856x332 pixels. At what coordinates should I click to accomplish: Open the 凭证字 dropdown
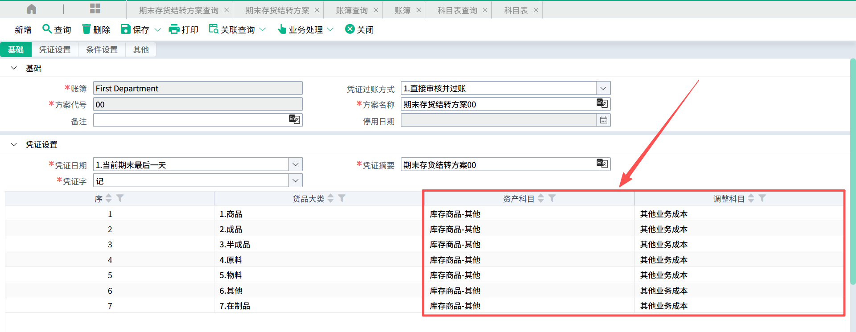(x=295, y=181)
